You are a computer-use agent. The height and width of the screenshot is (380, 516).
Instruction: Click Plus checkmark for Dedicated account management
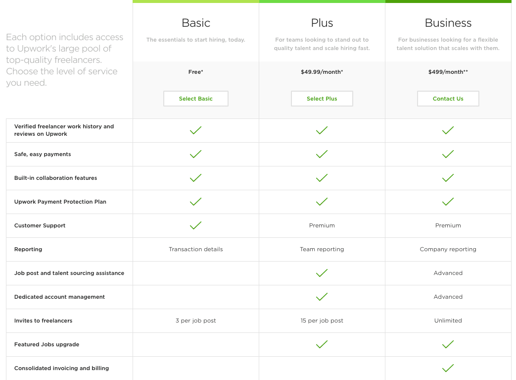click(322, 297)
